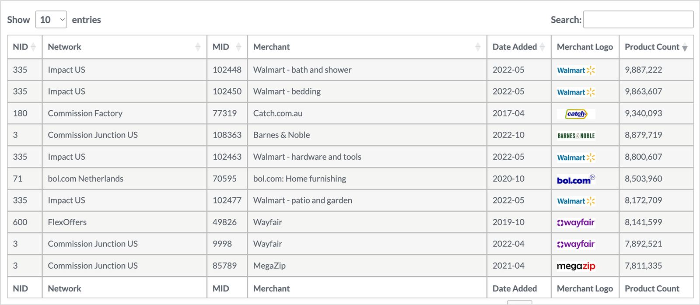Select MegaZip product count 7,811,335 cell
The width and height of the screenshot is (700, 305).
656,266
